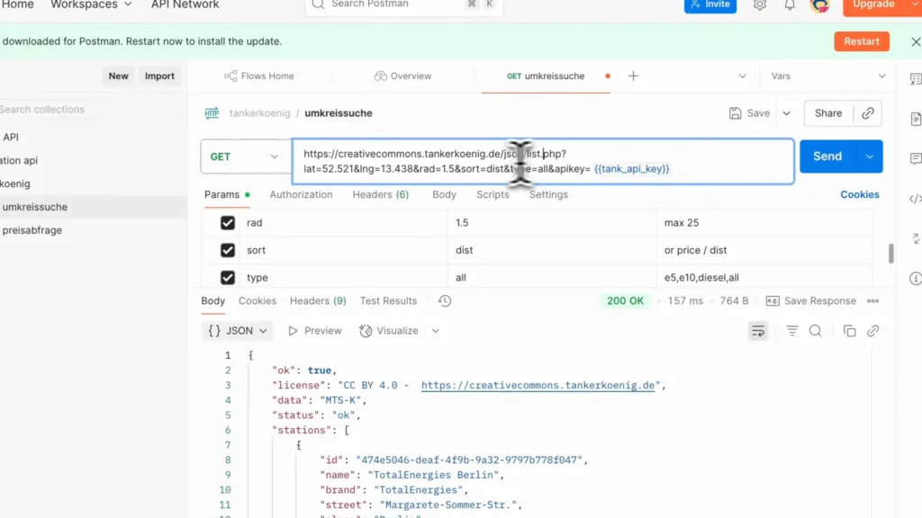Open API Network
This screenshot has width=922, height=518.
coord(185,4)
